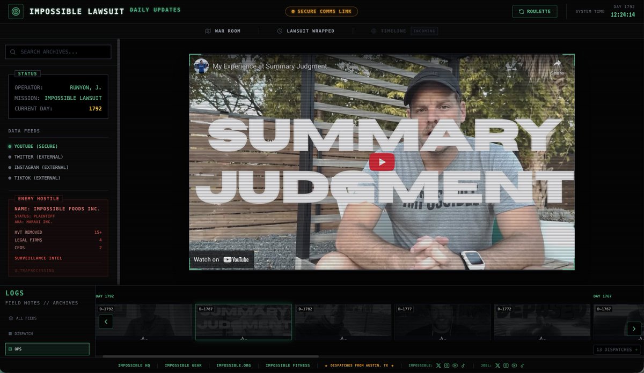644x373 pixels.
Task: Filter logs by Ops
Action: point(47,349)
